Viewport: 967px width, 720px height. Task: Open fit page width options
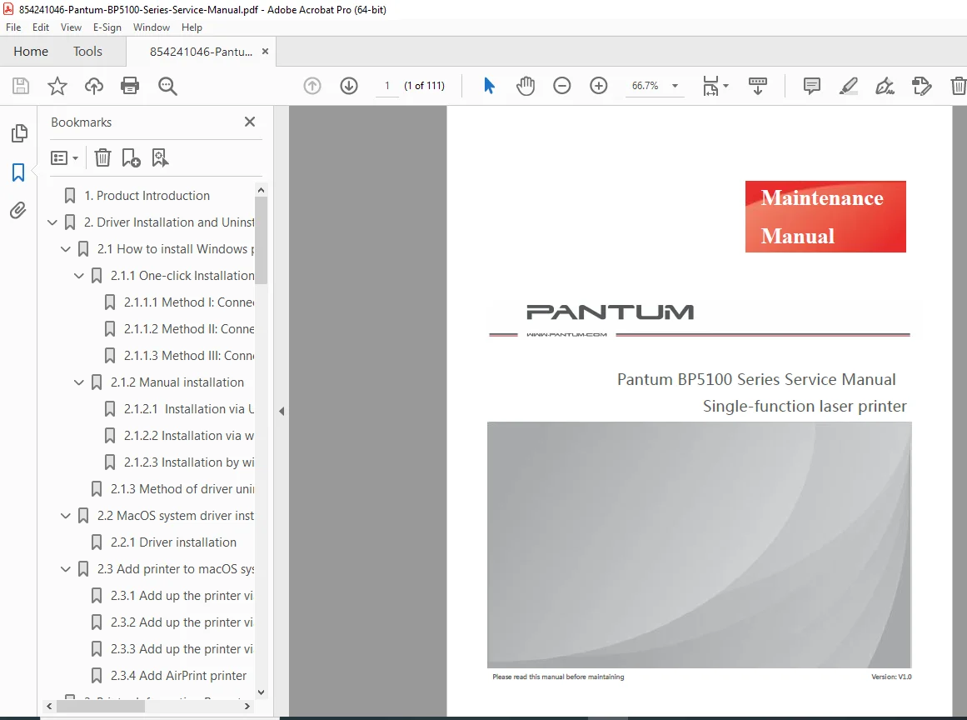(x=715, y=86)
